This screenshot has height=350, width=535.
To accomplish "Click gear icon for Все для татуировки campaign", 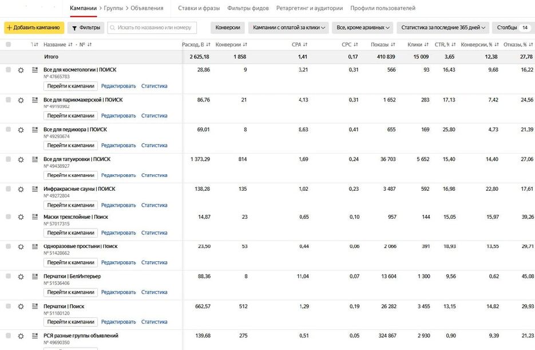I will [21, 159].
